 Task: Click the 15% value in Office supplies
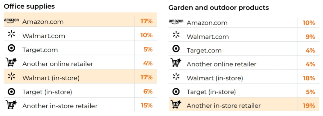click(x=147, y=105)
